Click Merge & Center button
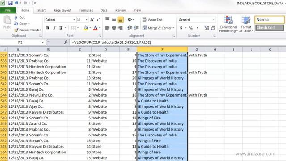Viewport: 286px width, 161px height. [x=157, y=28]
